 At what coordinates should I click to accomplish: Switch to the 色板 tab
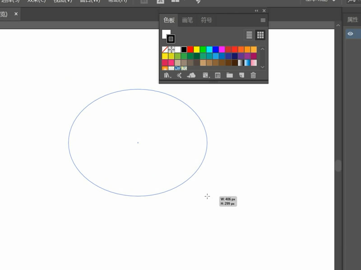pyautogui.click(x=169, y=20)
